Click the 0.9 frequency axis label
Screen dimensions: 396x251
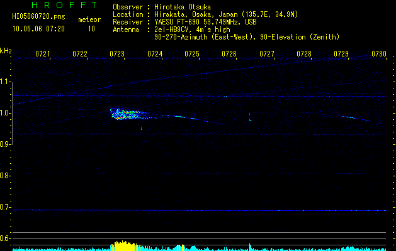click(x=6, y=144)
